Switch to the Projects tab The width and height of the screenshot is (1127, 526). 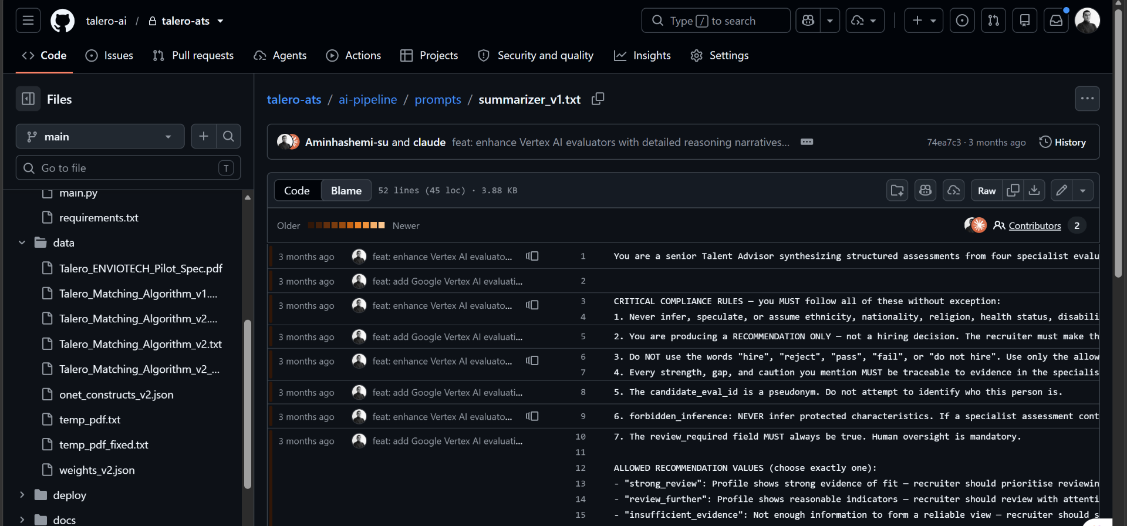click(x=429, y=55)
